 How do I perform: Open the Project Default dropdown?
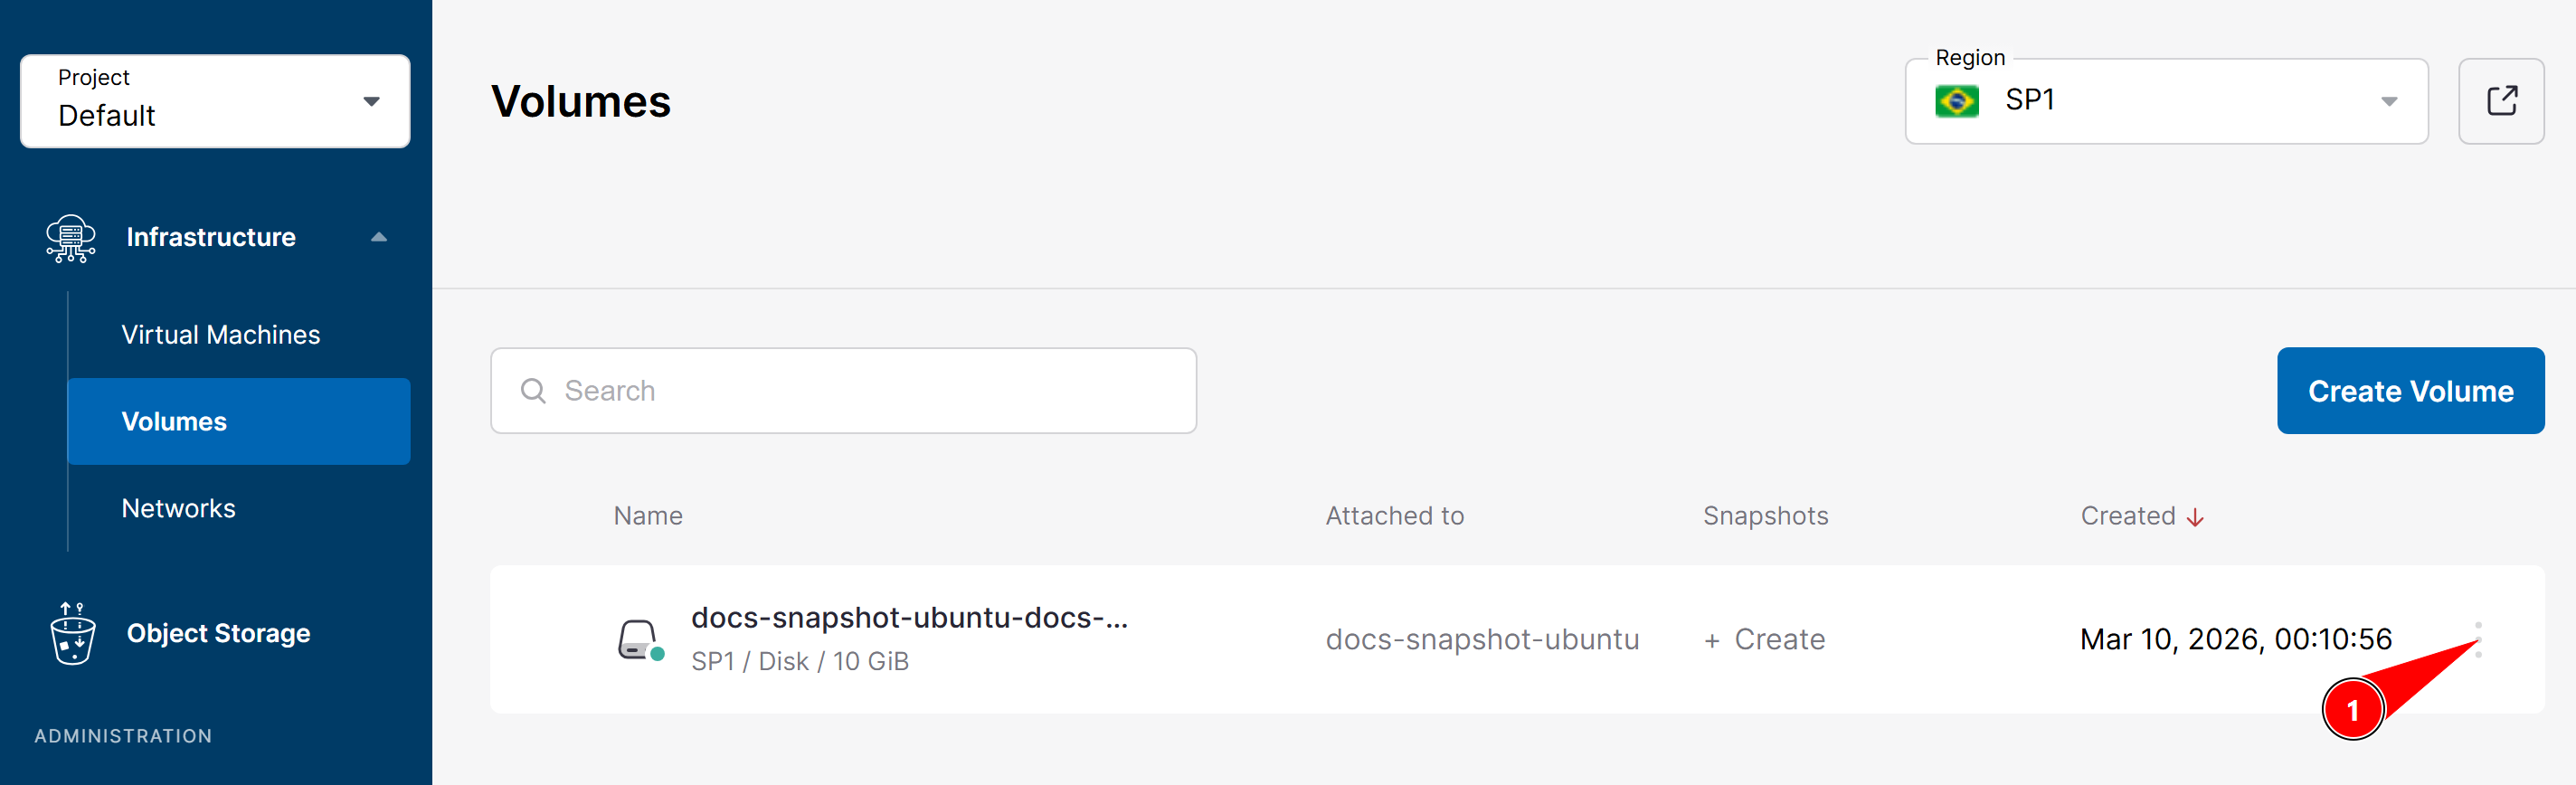tap(215, 101)
